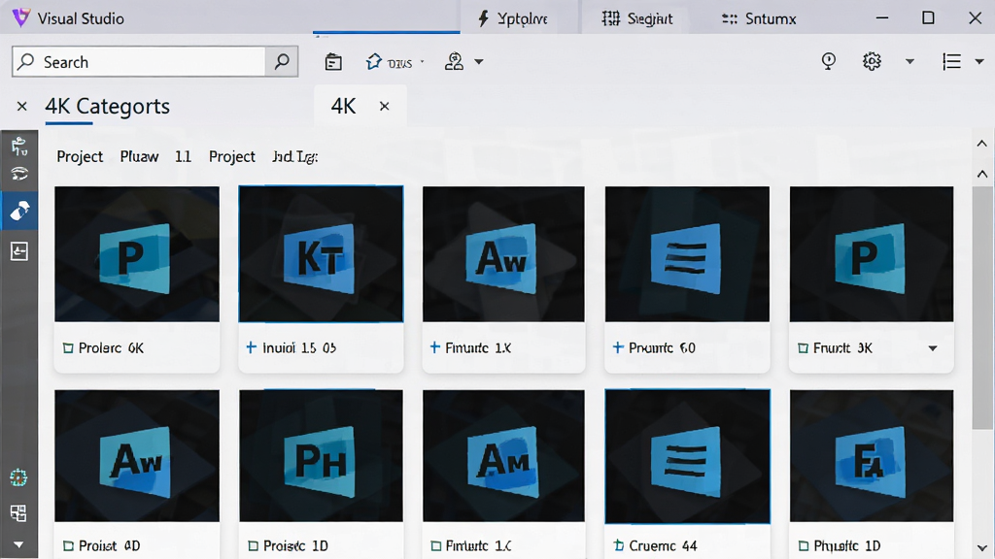Select the highlighted paint tool in sidebar
995x559 pixels.
point(19,211)
